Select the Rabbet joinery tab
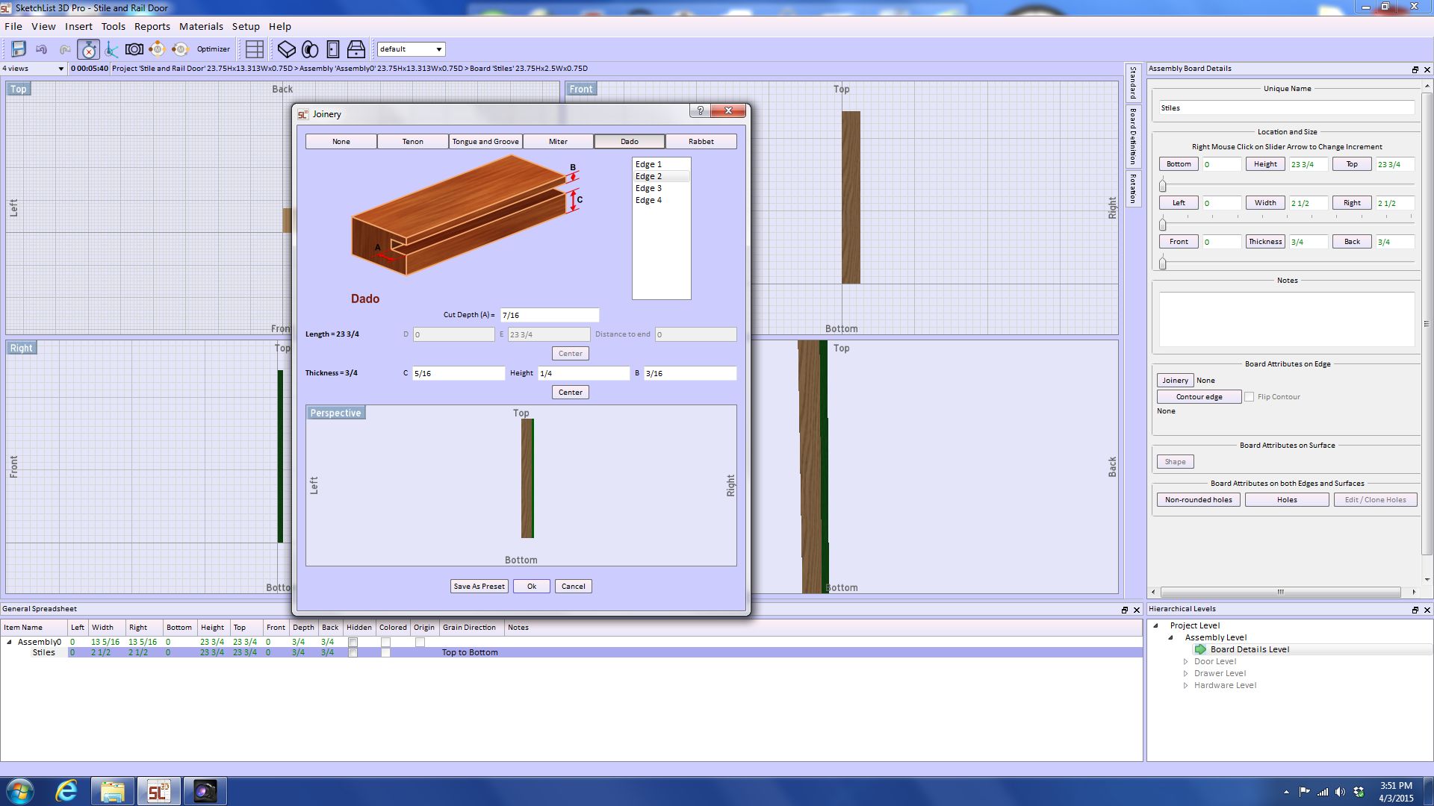This screenshot has height=806, width=1434. 701,142
